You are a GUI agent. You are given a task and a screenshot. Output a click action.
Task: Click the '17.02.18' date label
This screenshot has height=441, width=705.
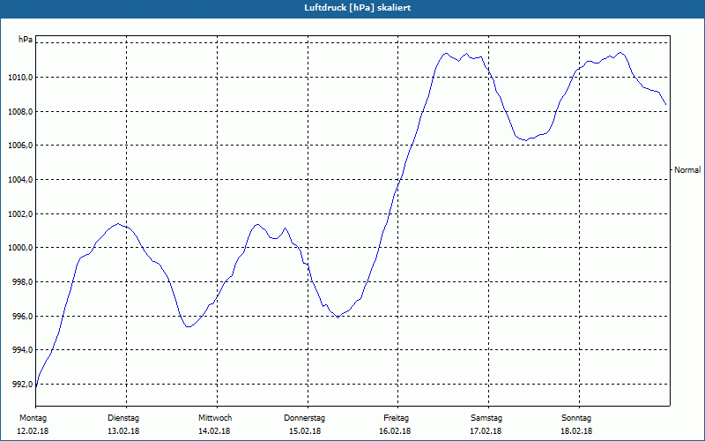[x=486, y=431]
